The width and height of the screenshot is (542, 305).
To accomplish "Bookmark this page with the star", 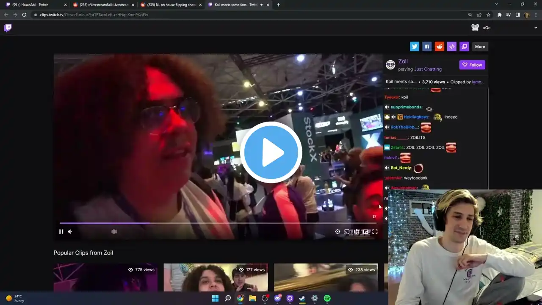I will (x=488, y=14).
